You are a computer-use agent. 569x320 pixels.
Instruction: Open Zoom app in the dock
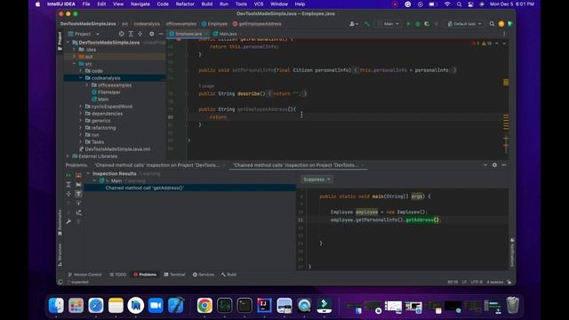tap(156, 306)
